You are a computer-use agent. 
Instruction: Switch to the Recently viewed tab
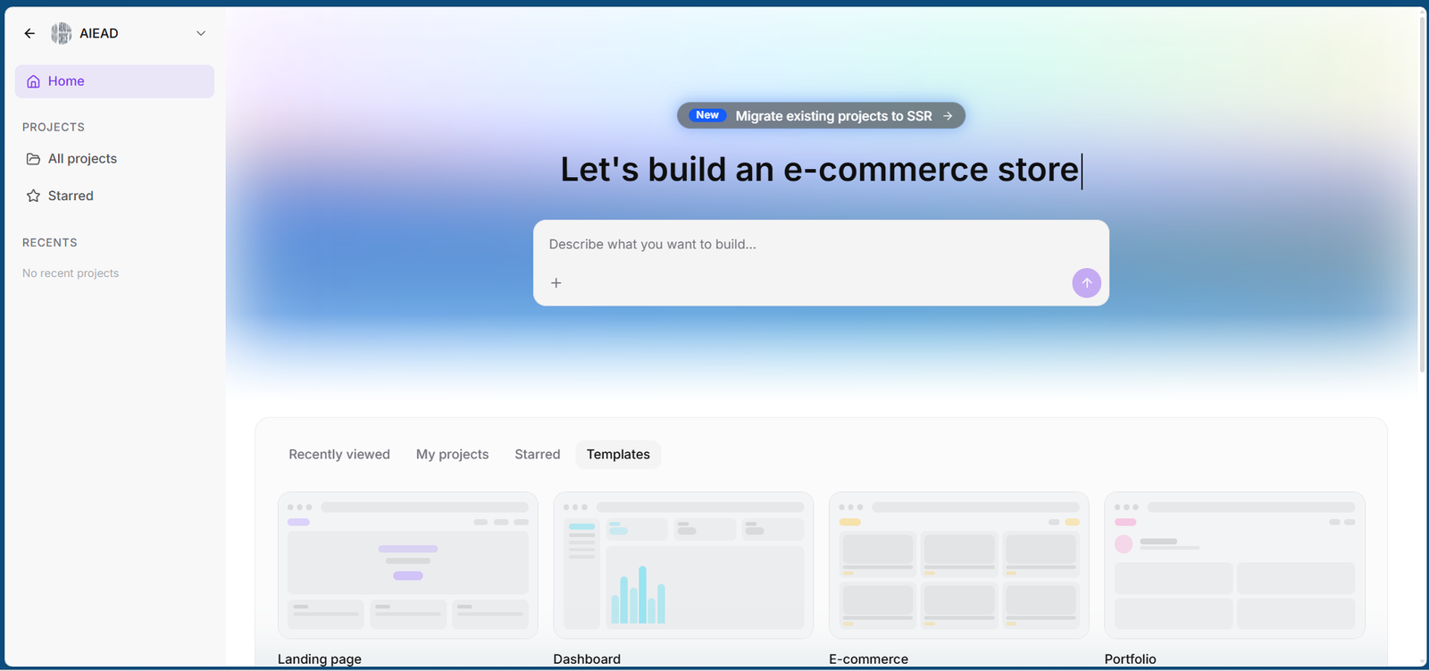(x=339, y=455)
